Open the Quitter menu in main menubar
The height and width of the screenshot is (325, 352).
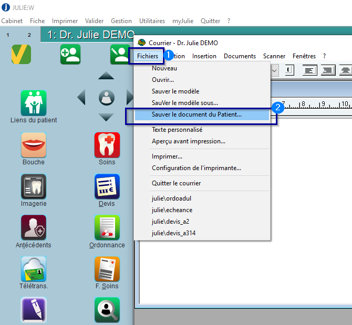[x=210, y=21]
